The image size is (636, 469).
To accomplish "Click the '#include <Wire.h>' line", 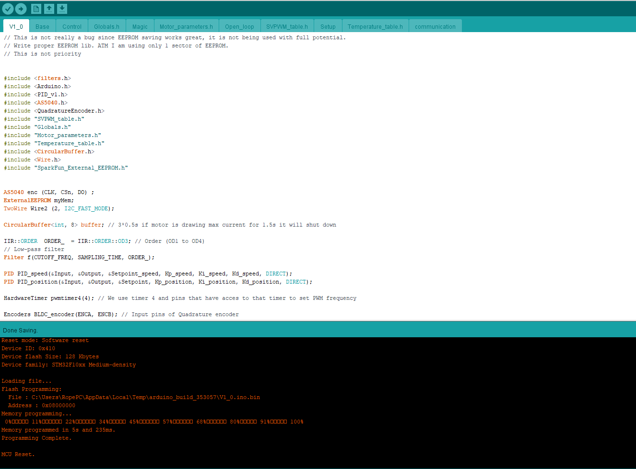I will (33, 160).
